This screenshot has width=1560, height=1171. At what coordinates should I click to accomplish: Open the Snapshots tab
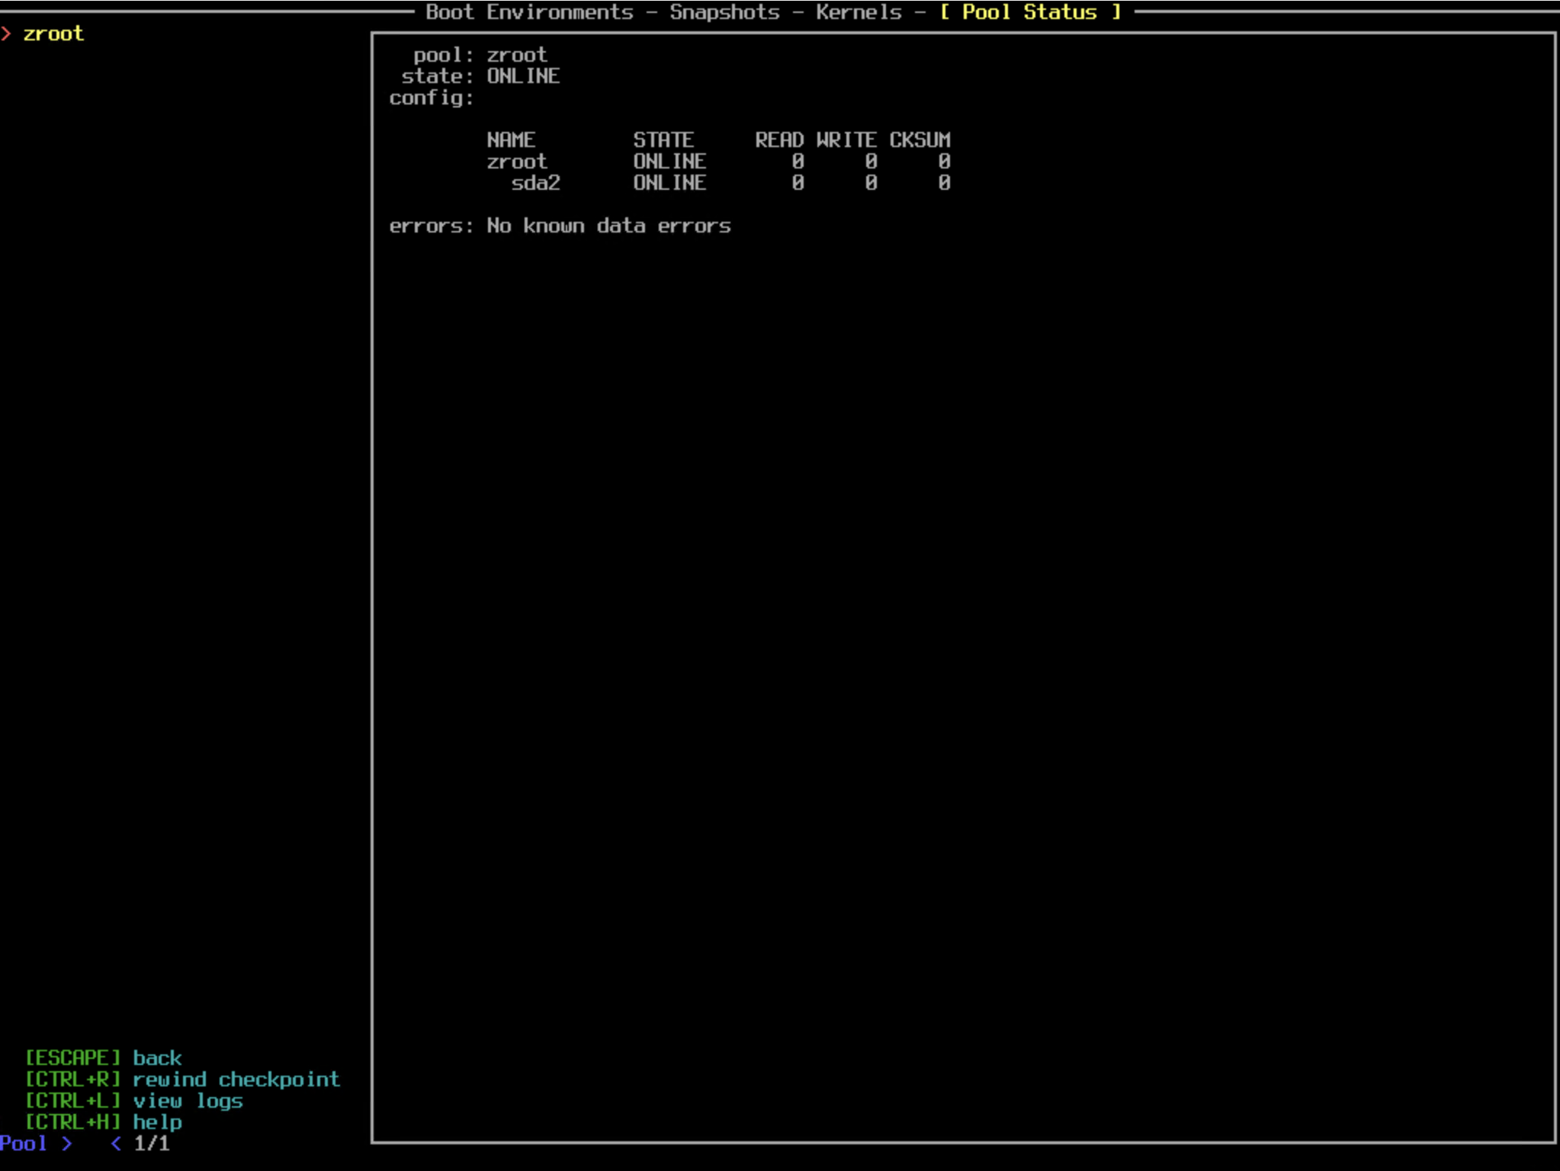[x=724, y=12]
